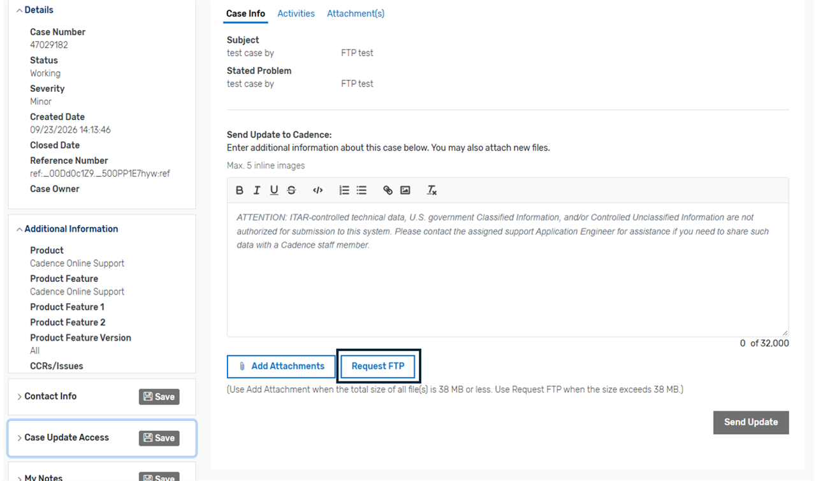Insert a numbered list
This screenshot has height=481, width=816.
pos(344,190)
